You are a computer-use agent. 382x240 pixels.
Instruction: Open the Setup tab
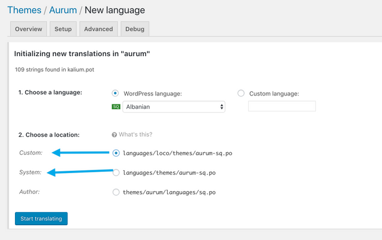pos(63,29)
